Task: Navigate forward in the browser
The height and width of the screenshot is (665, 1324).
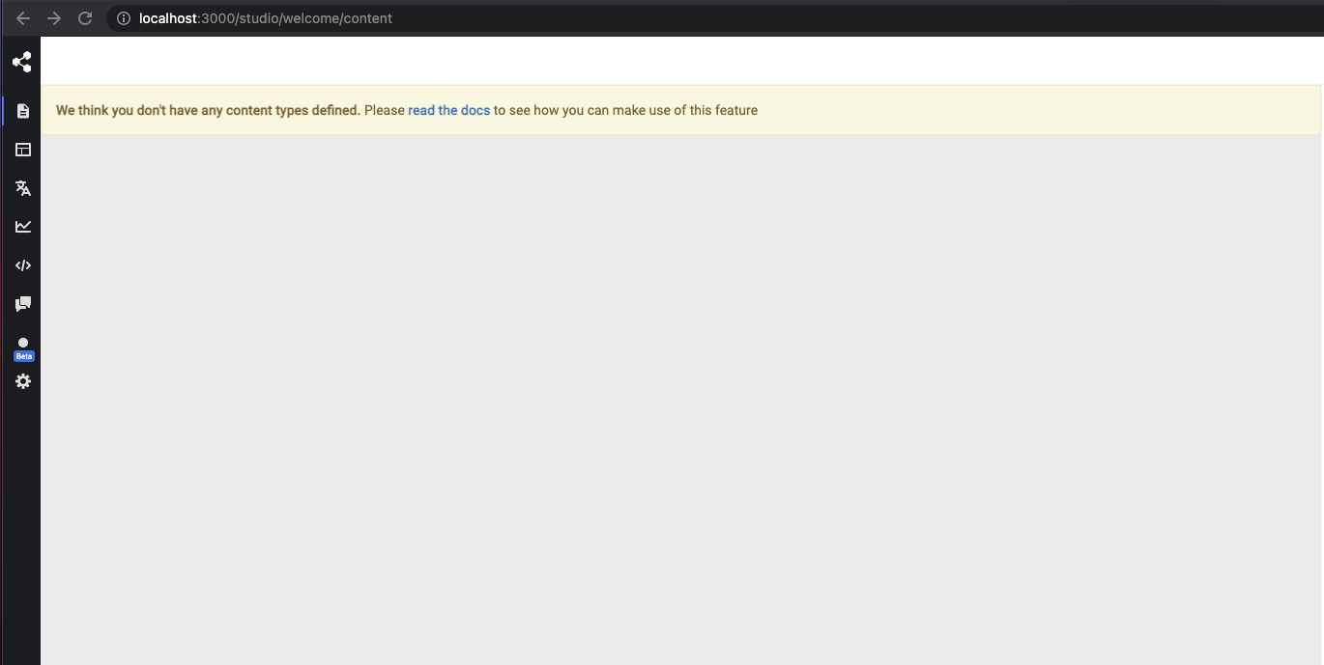Action: pyautogui.click(x=54, y=17)
